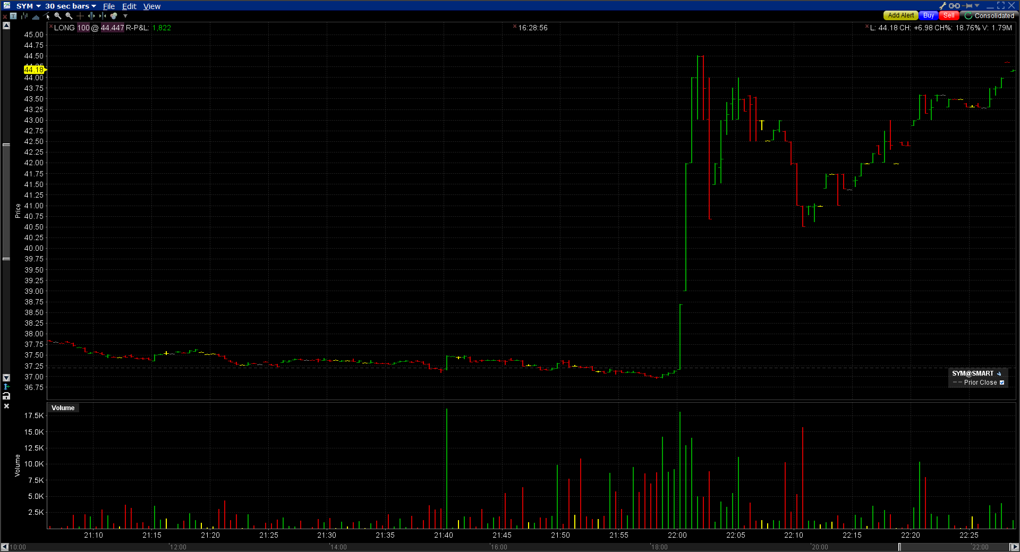Toggle the Prior Close legend checkbox

pyautogui.click(x=1002, y=383)
